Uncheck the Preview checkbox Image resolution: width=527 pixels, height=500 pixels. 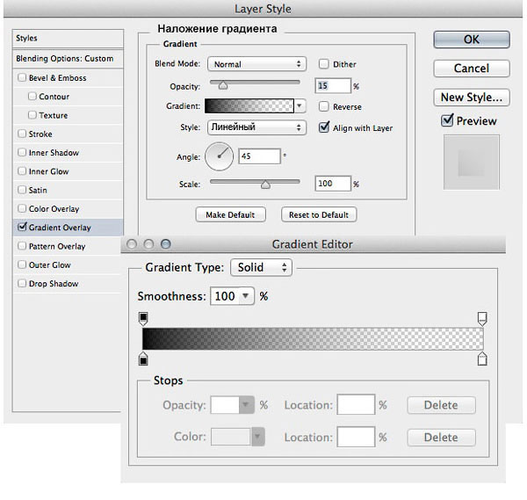pyautogui.click(x=447, y=120)
